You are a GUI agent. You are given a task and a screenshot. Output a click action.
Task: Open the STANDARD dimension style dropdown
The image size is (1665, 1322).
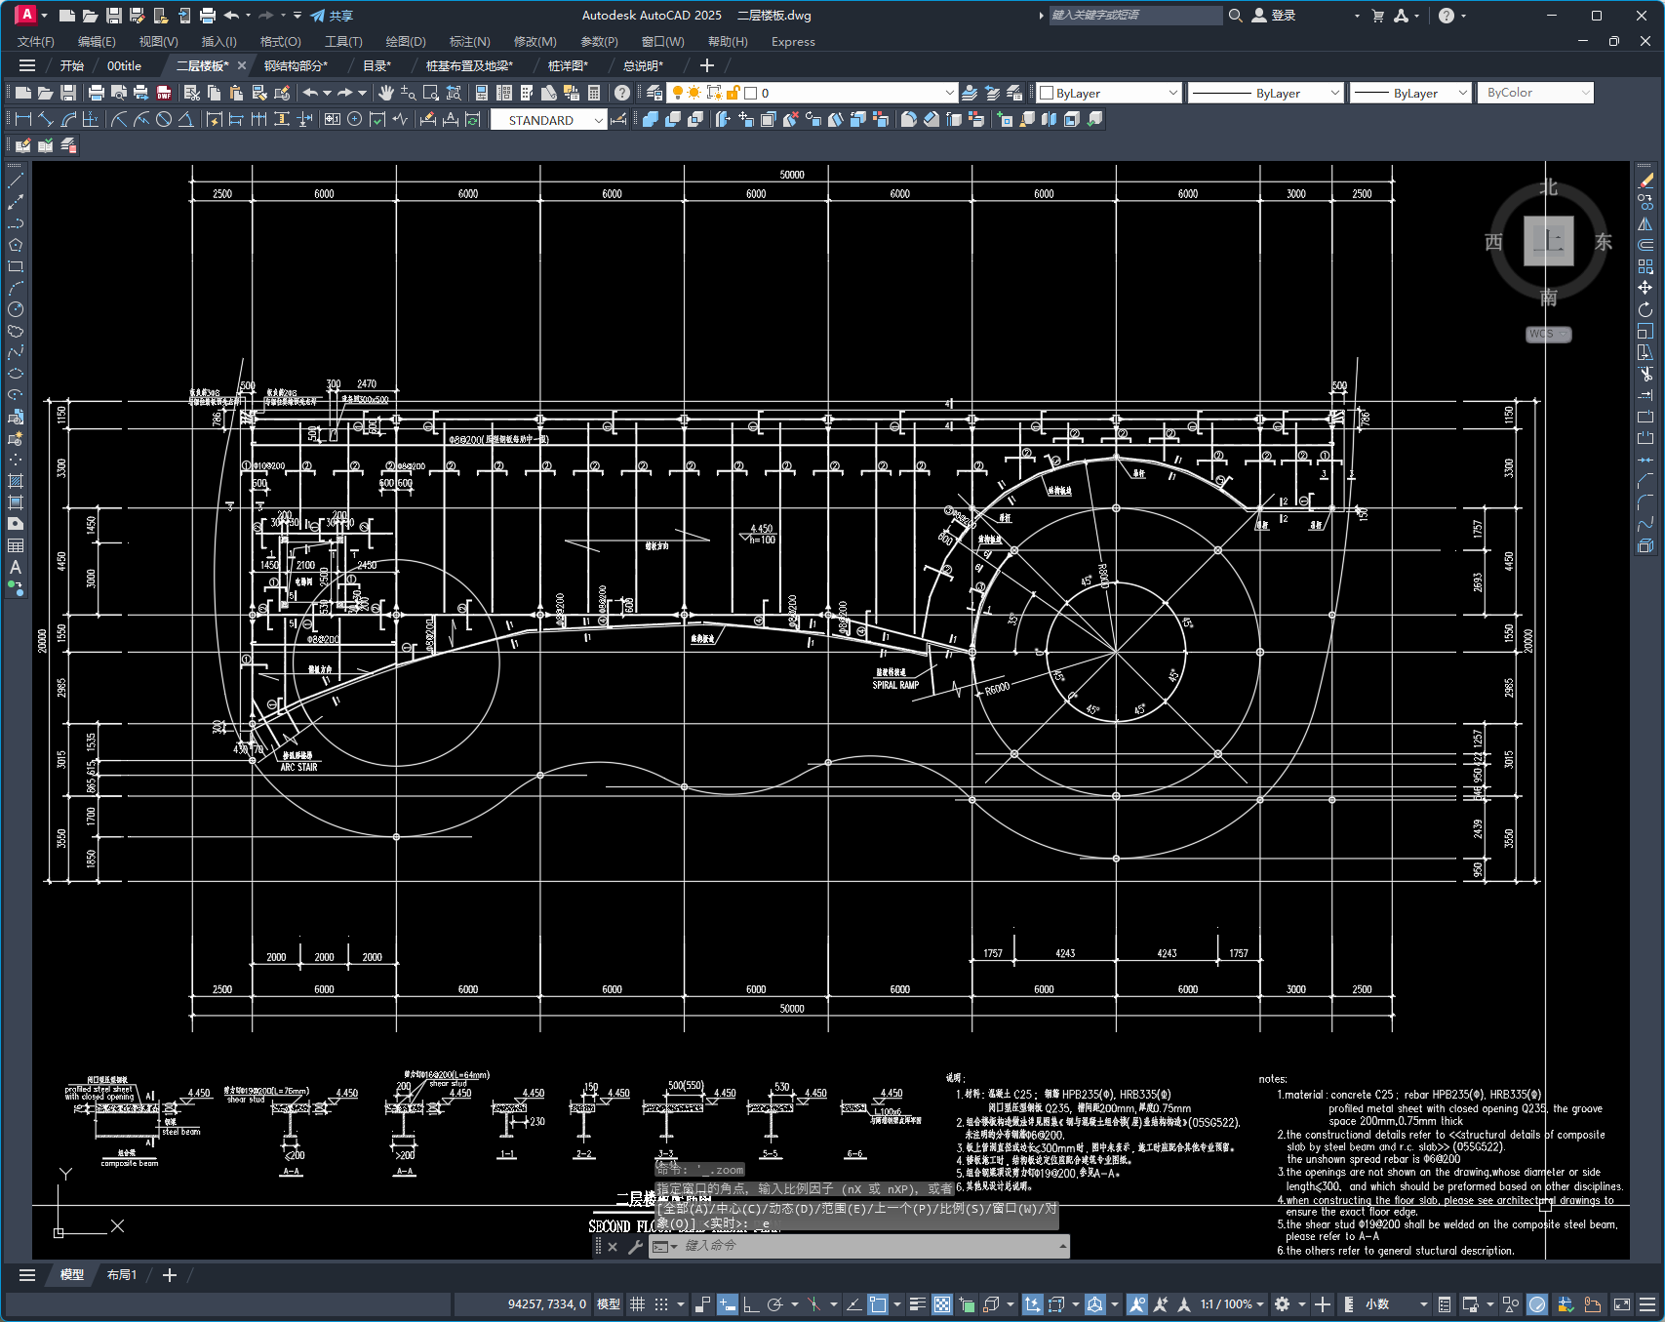[x=598, y=120]
